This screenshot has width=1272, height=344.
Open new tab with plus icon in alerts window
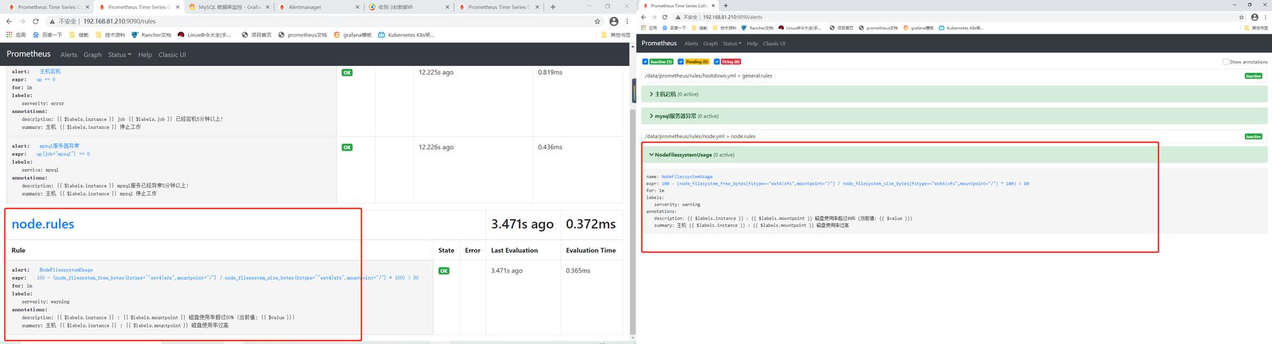725,6
